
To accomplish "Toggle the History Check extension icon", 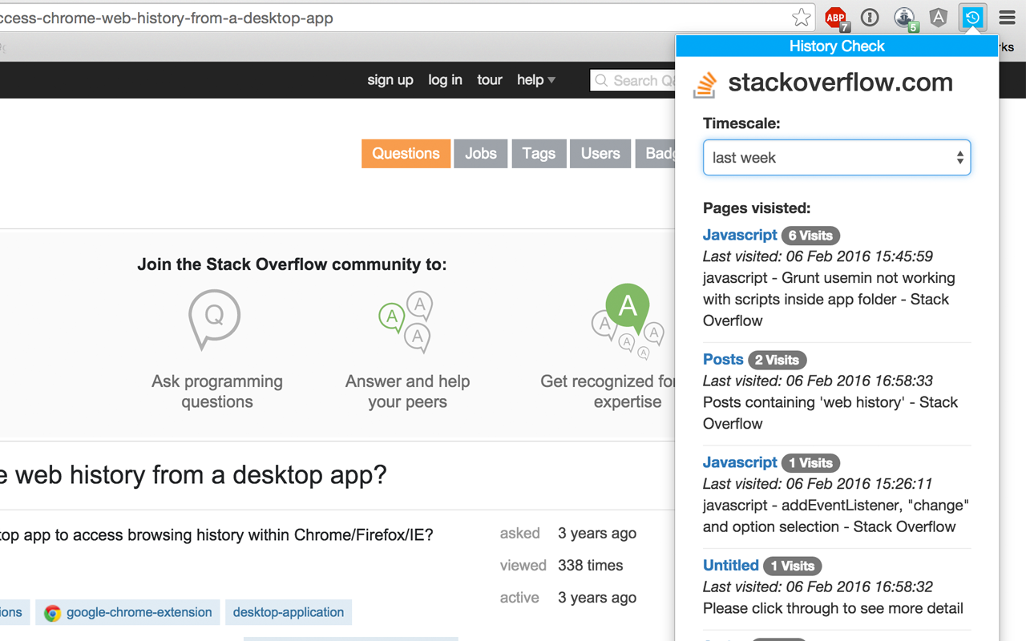I will pyautogui.click(x=972, y=18).
